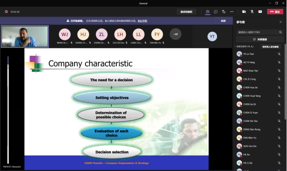Select the presenter's video thumbnail
The image size is (287, 171).
[x=25, y=36]
